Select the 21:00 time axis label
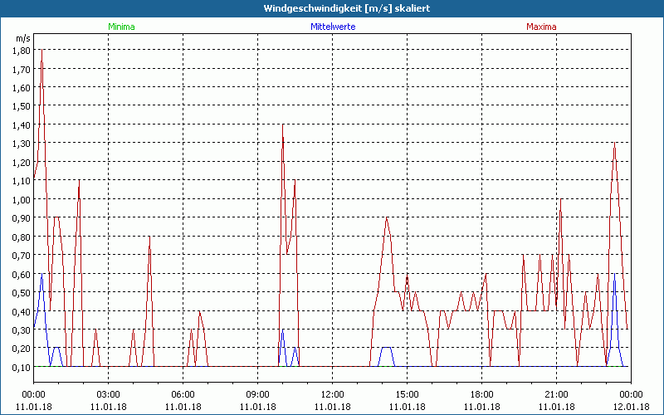Viewport: 664px width, 415px height. [x=556, y=394]
